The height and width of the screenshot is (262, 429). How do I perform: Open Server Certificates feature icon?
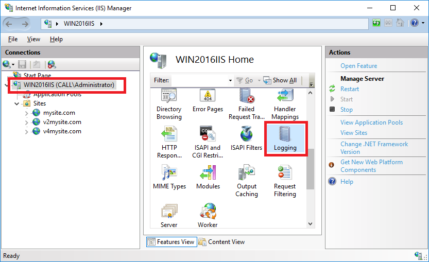click(x=169, y=216)
